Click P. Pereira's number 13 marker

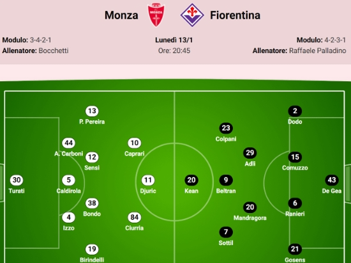[92, 111]
